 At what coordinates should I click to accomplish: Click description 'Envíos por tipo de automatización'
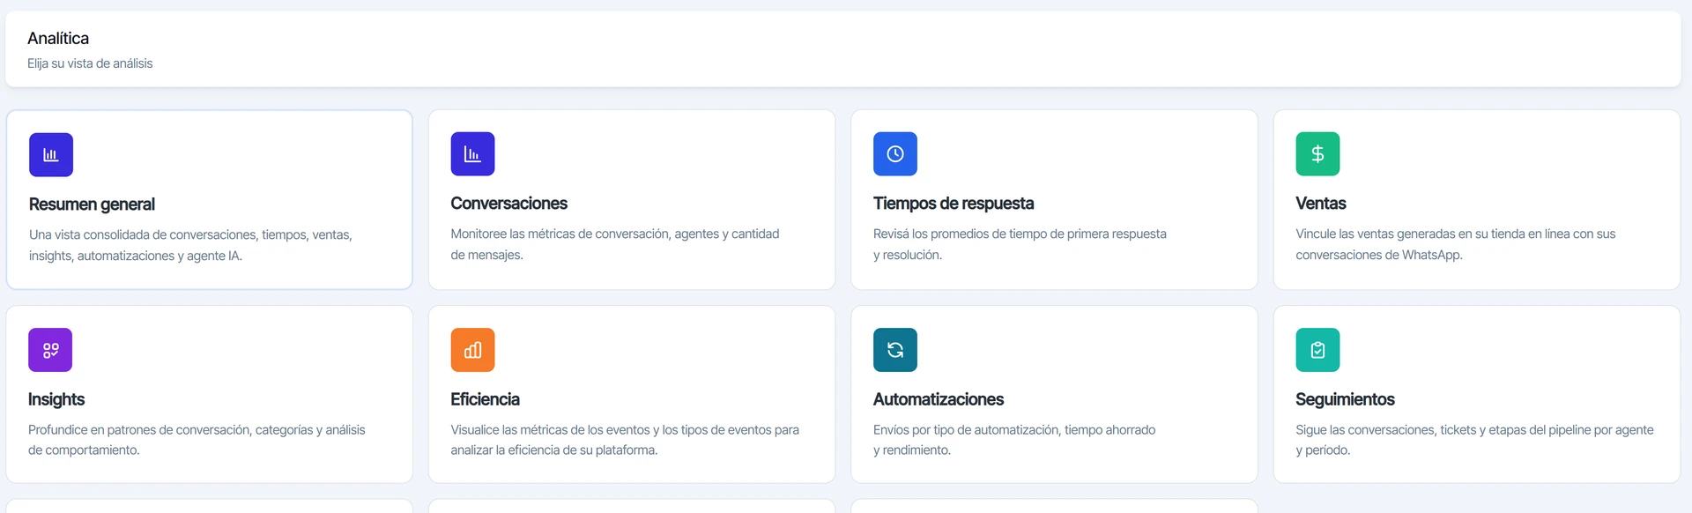coord(1014,440)
